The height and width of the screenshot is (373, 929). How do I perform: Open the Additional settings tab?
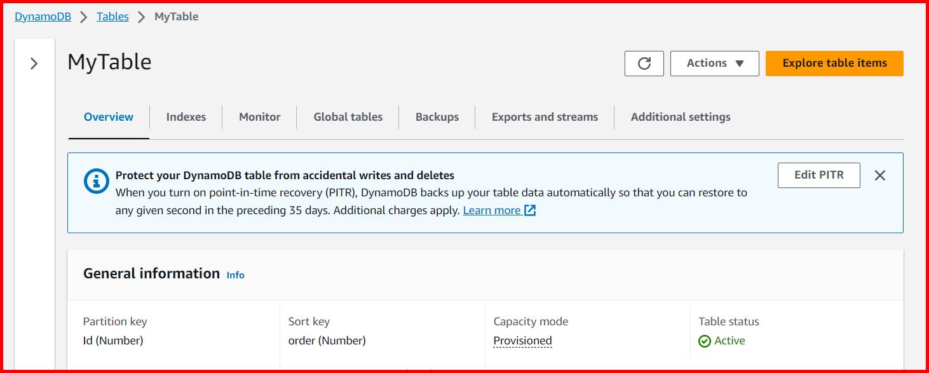pyautogui.click(x=681, y=116)
